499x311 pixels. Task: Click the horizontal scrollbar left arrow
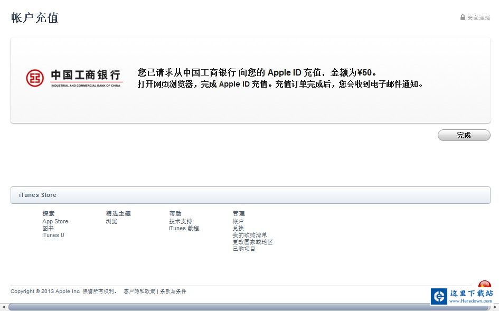[x=4, y=307]
